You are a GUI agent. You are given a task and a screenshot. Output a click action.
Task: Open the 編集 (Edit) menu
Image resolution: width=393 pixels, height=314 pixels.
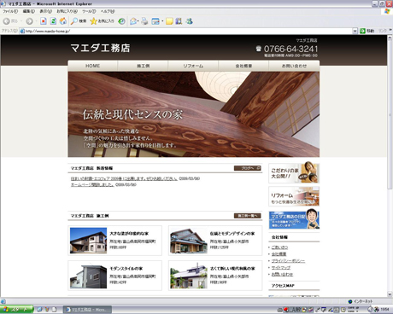point(29,11)
